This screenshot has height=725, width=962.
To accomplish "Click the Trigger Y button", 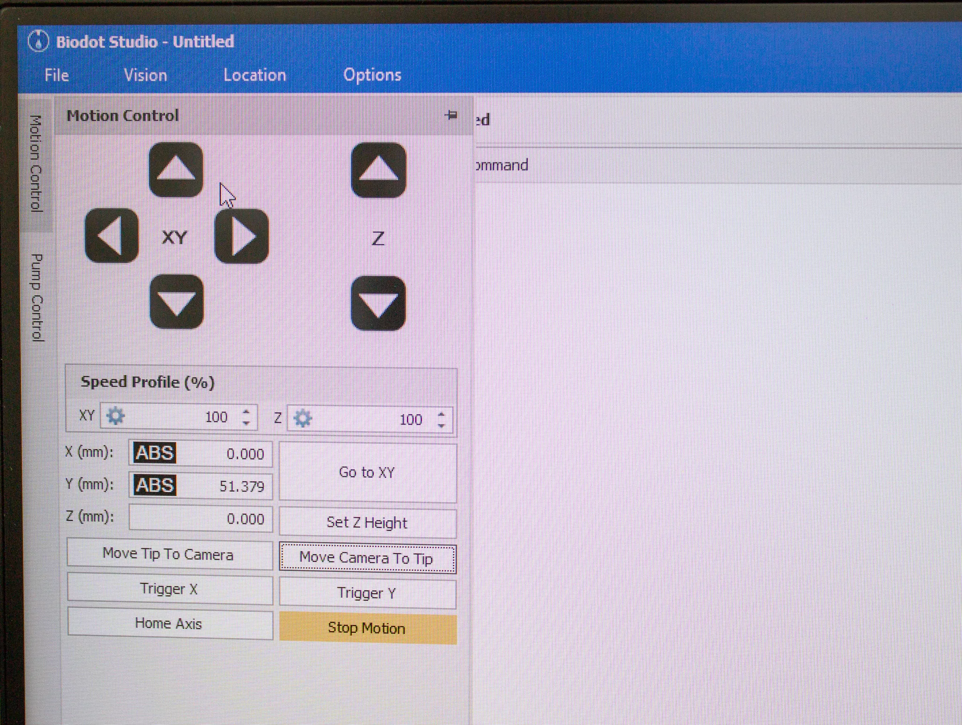I will [368, 593].
